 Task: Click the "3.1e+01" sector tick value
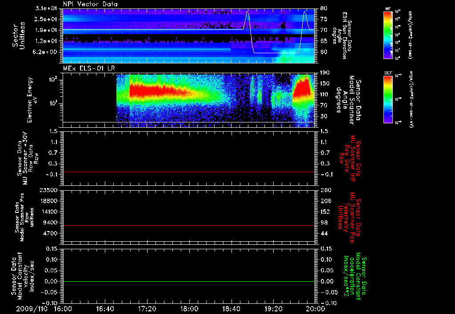pyautogui.click(x=46, y=8)
